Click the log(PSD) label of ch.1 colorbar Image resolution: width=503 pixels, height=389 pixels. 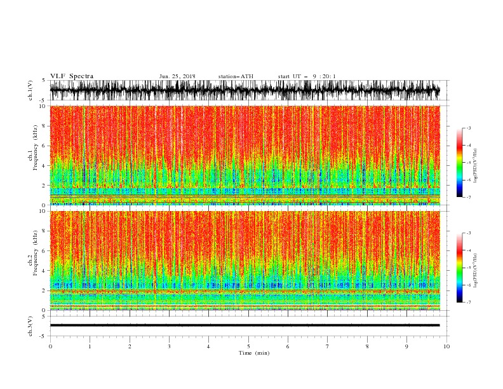pyautogui.click(x=476, y=166)
